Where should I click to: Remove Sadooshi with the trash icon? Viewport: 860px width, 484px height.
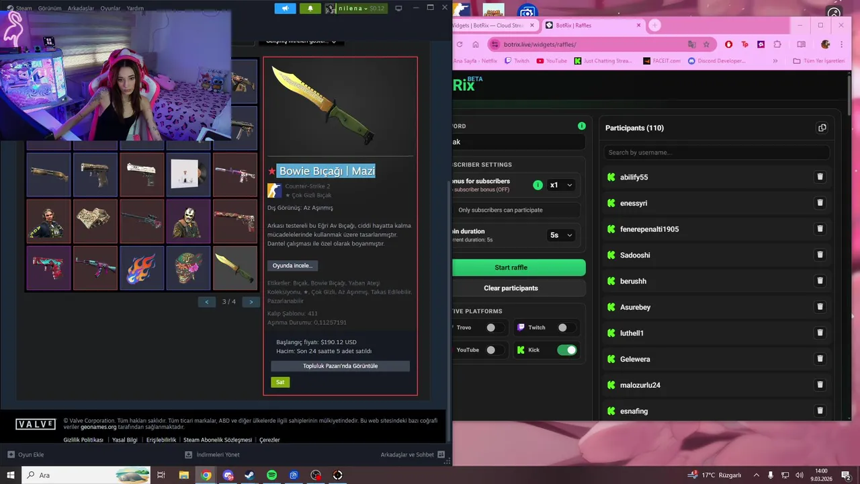click(820, 255)
